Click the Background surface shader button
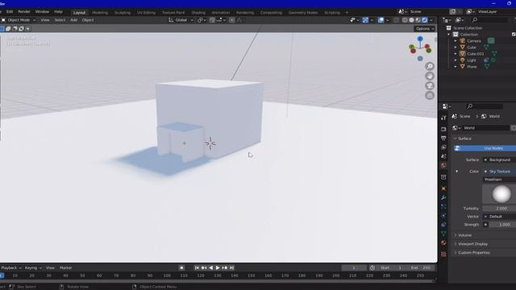Viewport: 516px width, 290px height. tap(499, 159)
